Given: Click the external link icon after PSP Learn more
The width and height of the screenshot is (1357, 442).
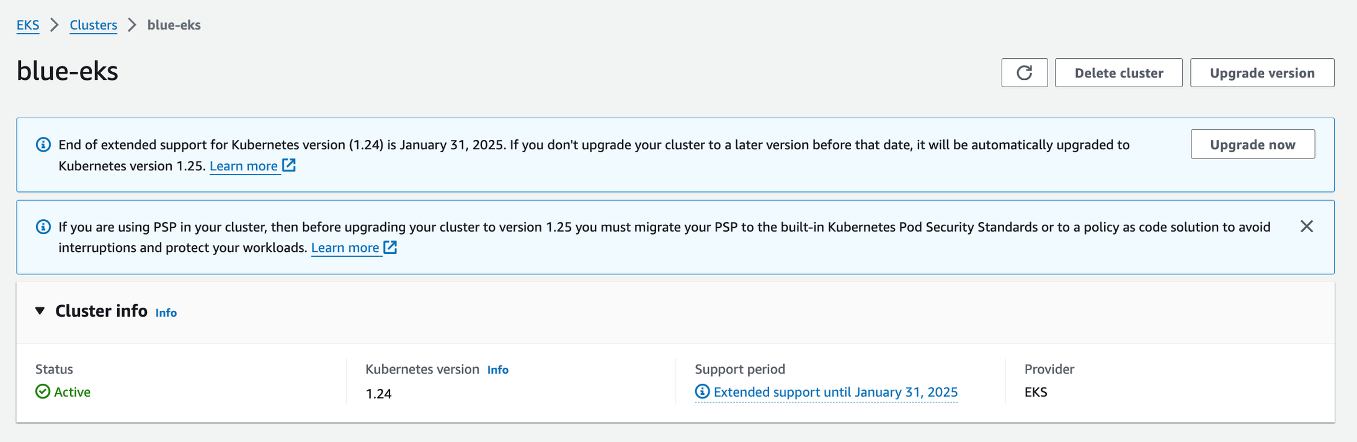Looking at the screenshot, I should (389, 247).
